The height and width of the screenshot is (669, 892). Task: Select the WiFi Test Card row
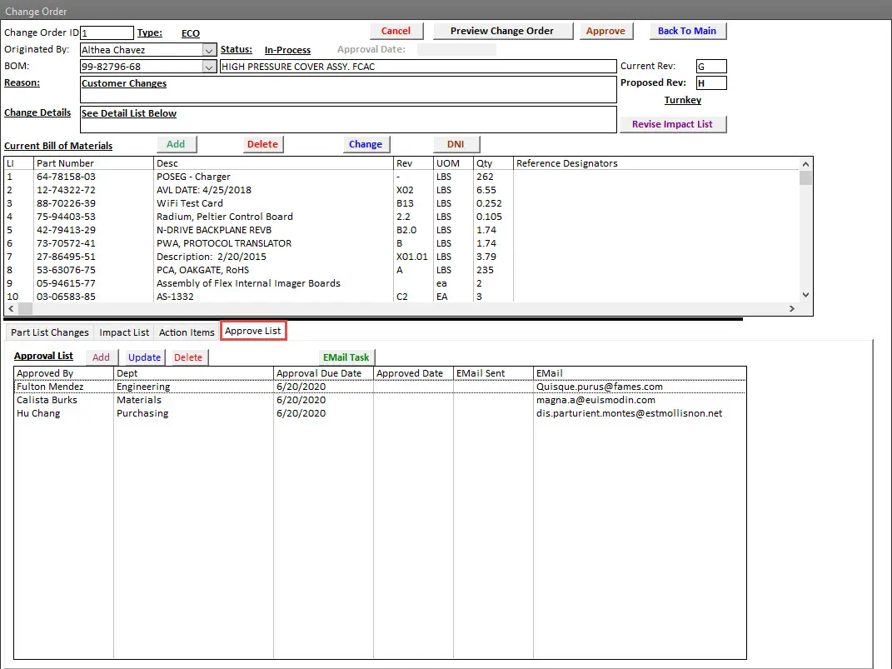click(190, 203)
